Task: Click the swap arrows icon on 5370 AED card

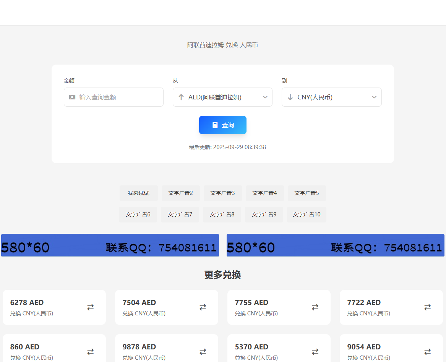Action: point(315,352)
